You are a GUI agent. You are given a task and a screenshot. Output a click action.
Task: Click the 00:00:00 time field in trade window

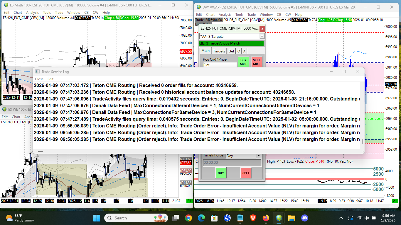tap(232, 163)
